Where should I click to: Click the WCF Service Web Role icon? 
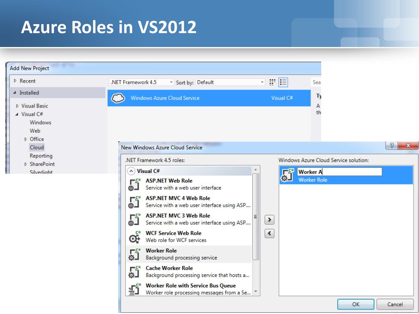click(134, 237)
